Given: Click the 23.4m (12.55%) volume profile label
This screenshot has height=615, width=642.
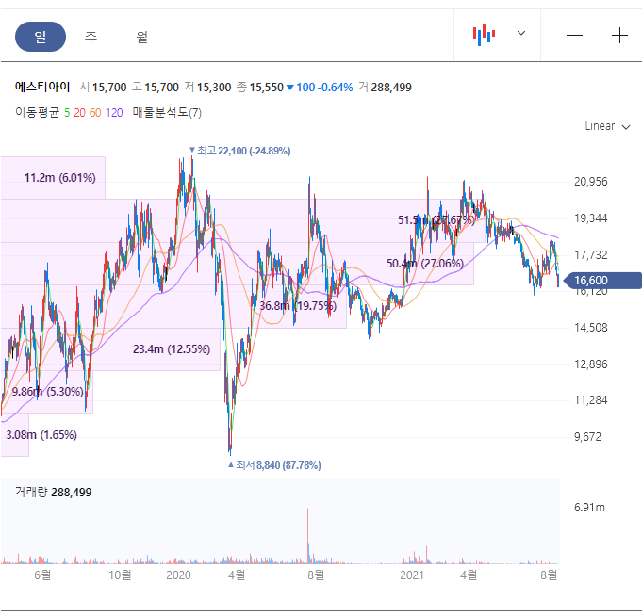Looking at the screenshot, I should pos(172,349).
